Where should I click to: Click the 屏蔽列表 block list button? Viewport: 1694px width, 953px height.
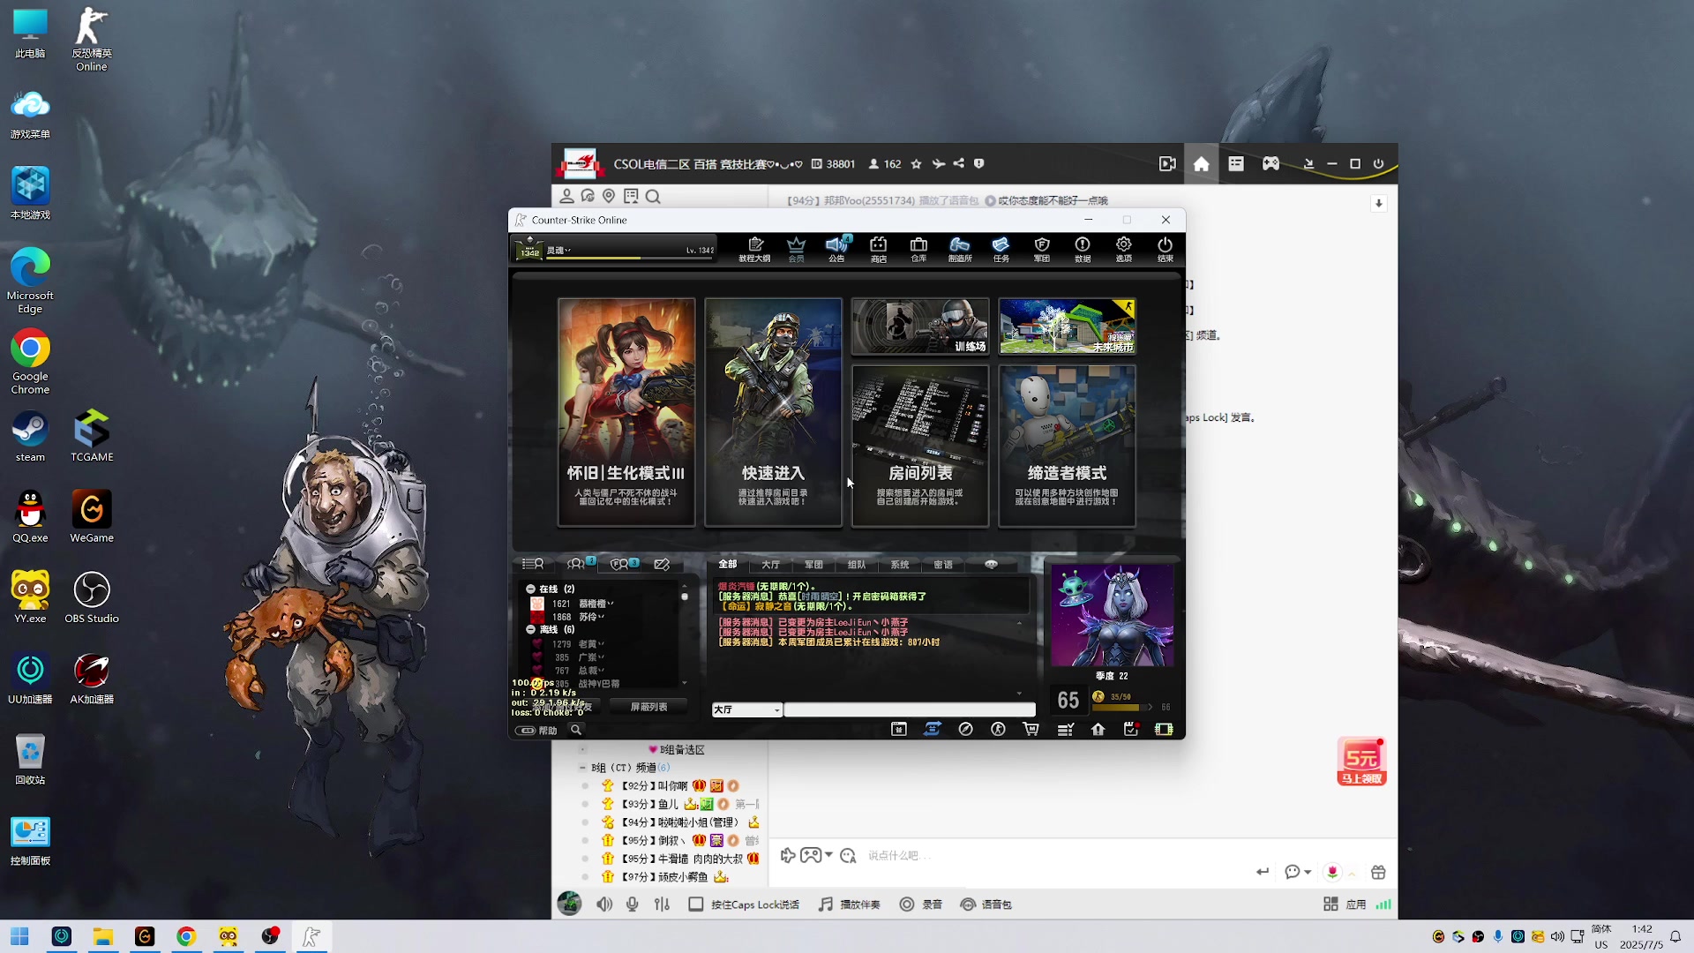648,707
